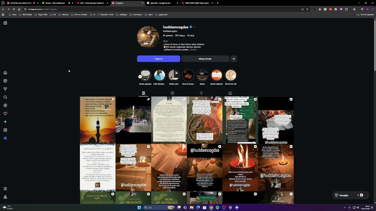This screenshot has width=376, height=211.
Task: Open a new browser tab with plus
Action: (217, 3)
